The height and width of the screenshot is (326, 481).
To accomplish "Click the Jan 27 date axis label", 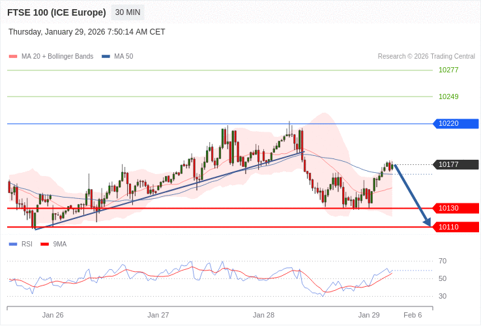I will (158, 316).
